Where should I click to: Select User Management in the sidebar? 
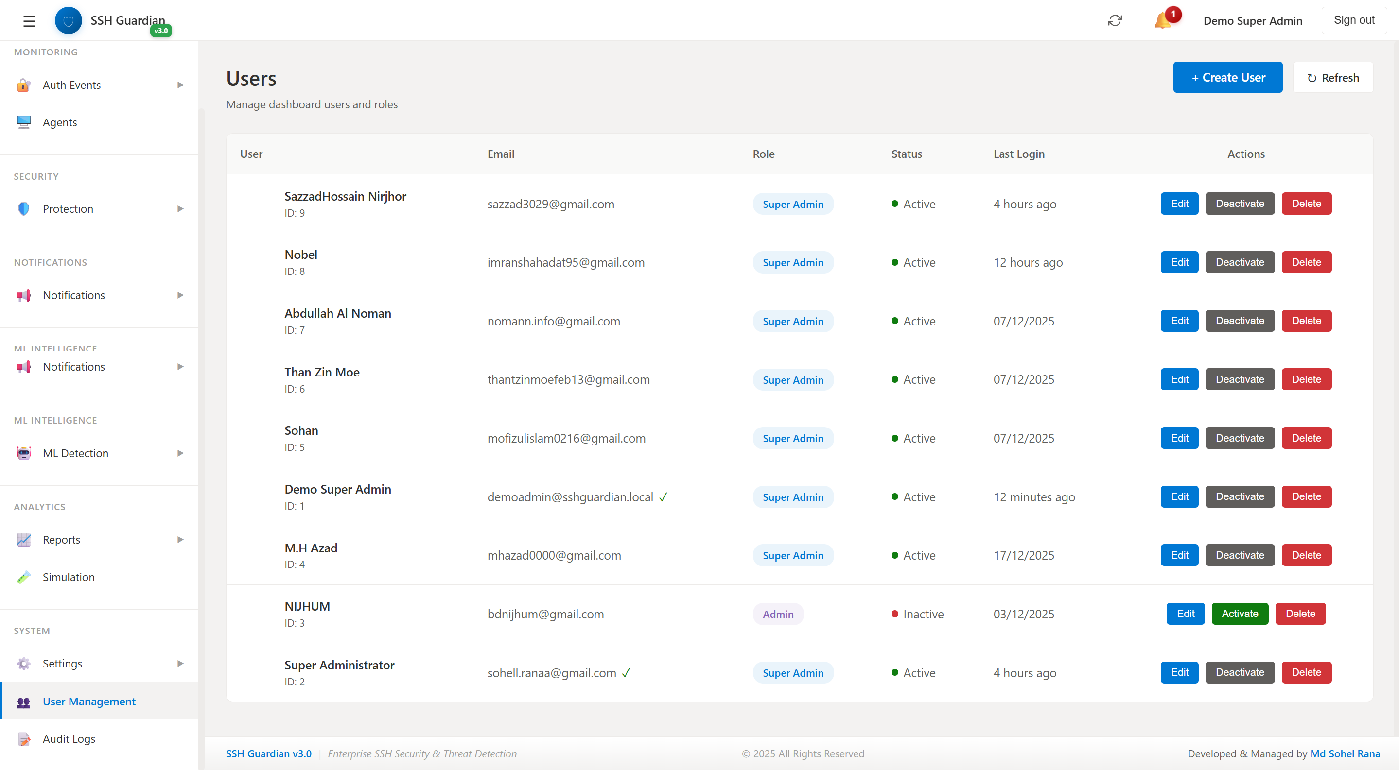(89, 701)
